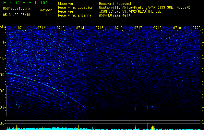The width and height of the screenshot is (204, 130).
Task: Click the 0719 time marker
Action: [x=177, y=28]
